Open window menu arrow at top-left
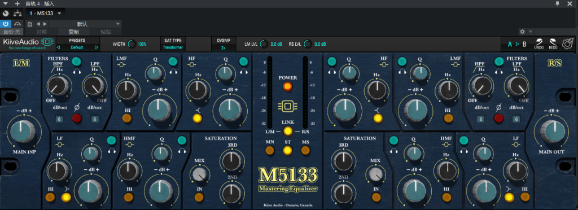This screenshot has height=210, width=578. 5,3
